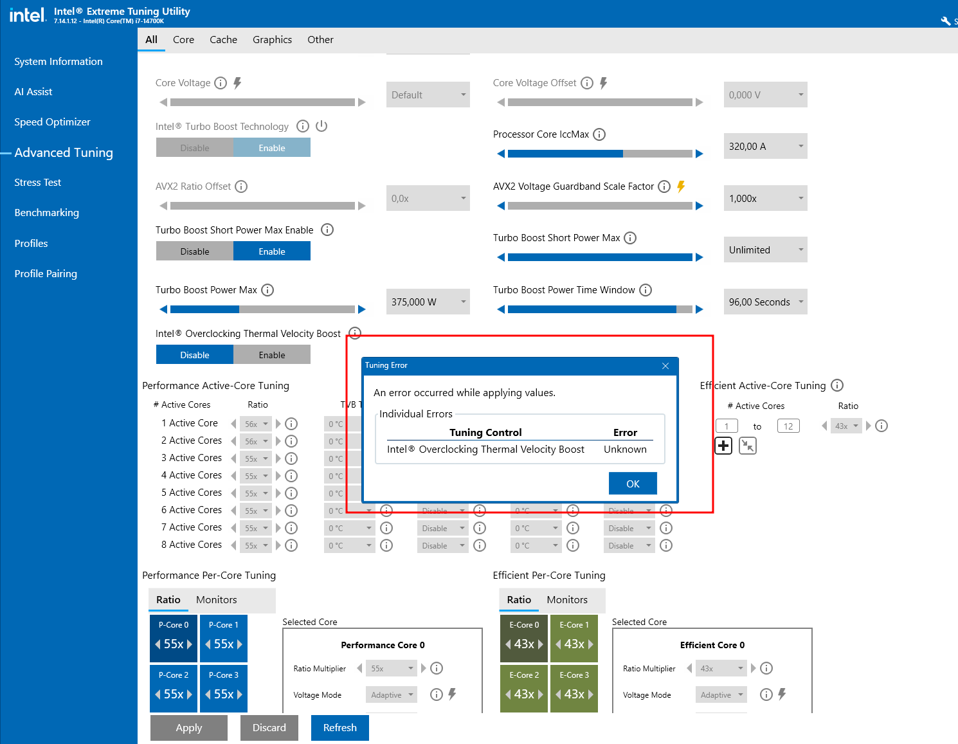
Task: Click the info icon beside AVX2 Ratio Offset
Action: tap(241, 186)
